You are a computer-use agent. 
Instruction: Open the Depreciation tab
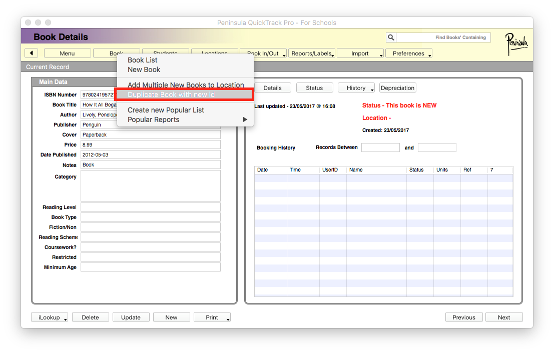click(398, 88)
